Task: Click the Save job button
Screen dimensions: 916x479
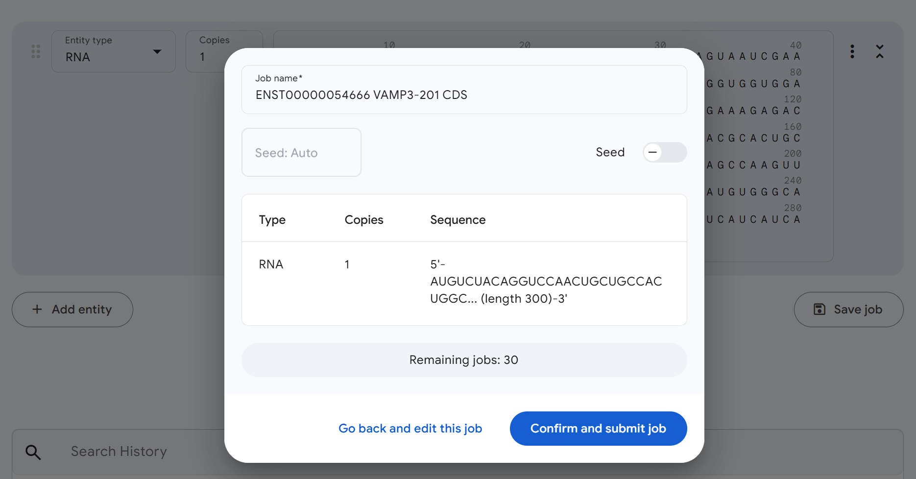Action: pyautogui.click(x=848, y=310)
